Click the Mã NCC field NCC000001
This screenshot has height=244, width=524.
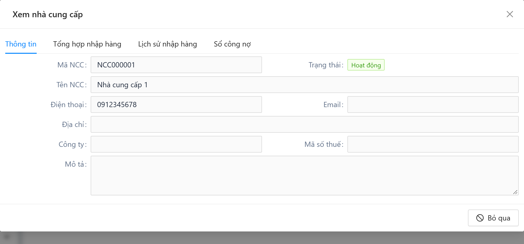[x=176, y=65]
